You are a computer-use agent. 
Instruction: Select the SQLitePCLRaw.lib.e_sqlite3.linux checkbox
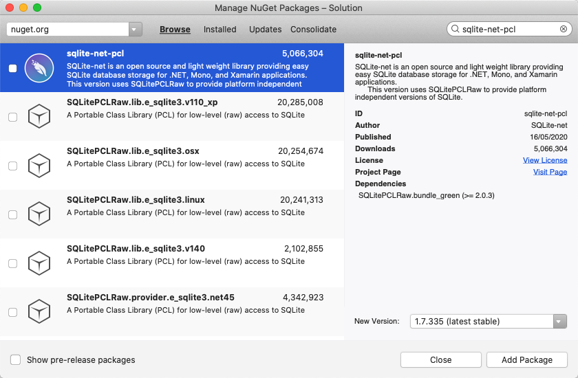point(13,214)
